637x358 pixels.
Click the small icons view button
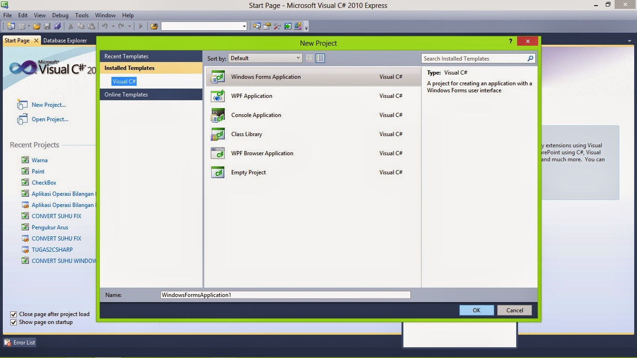(x=310, y=58)
